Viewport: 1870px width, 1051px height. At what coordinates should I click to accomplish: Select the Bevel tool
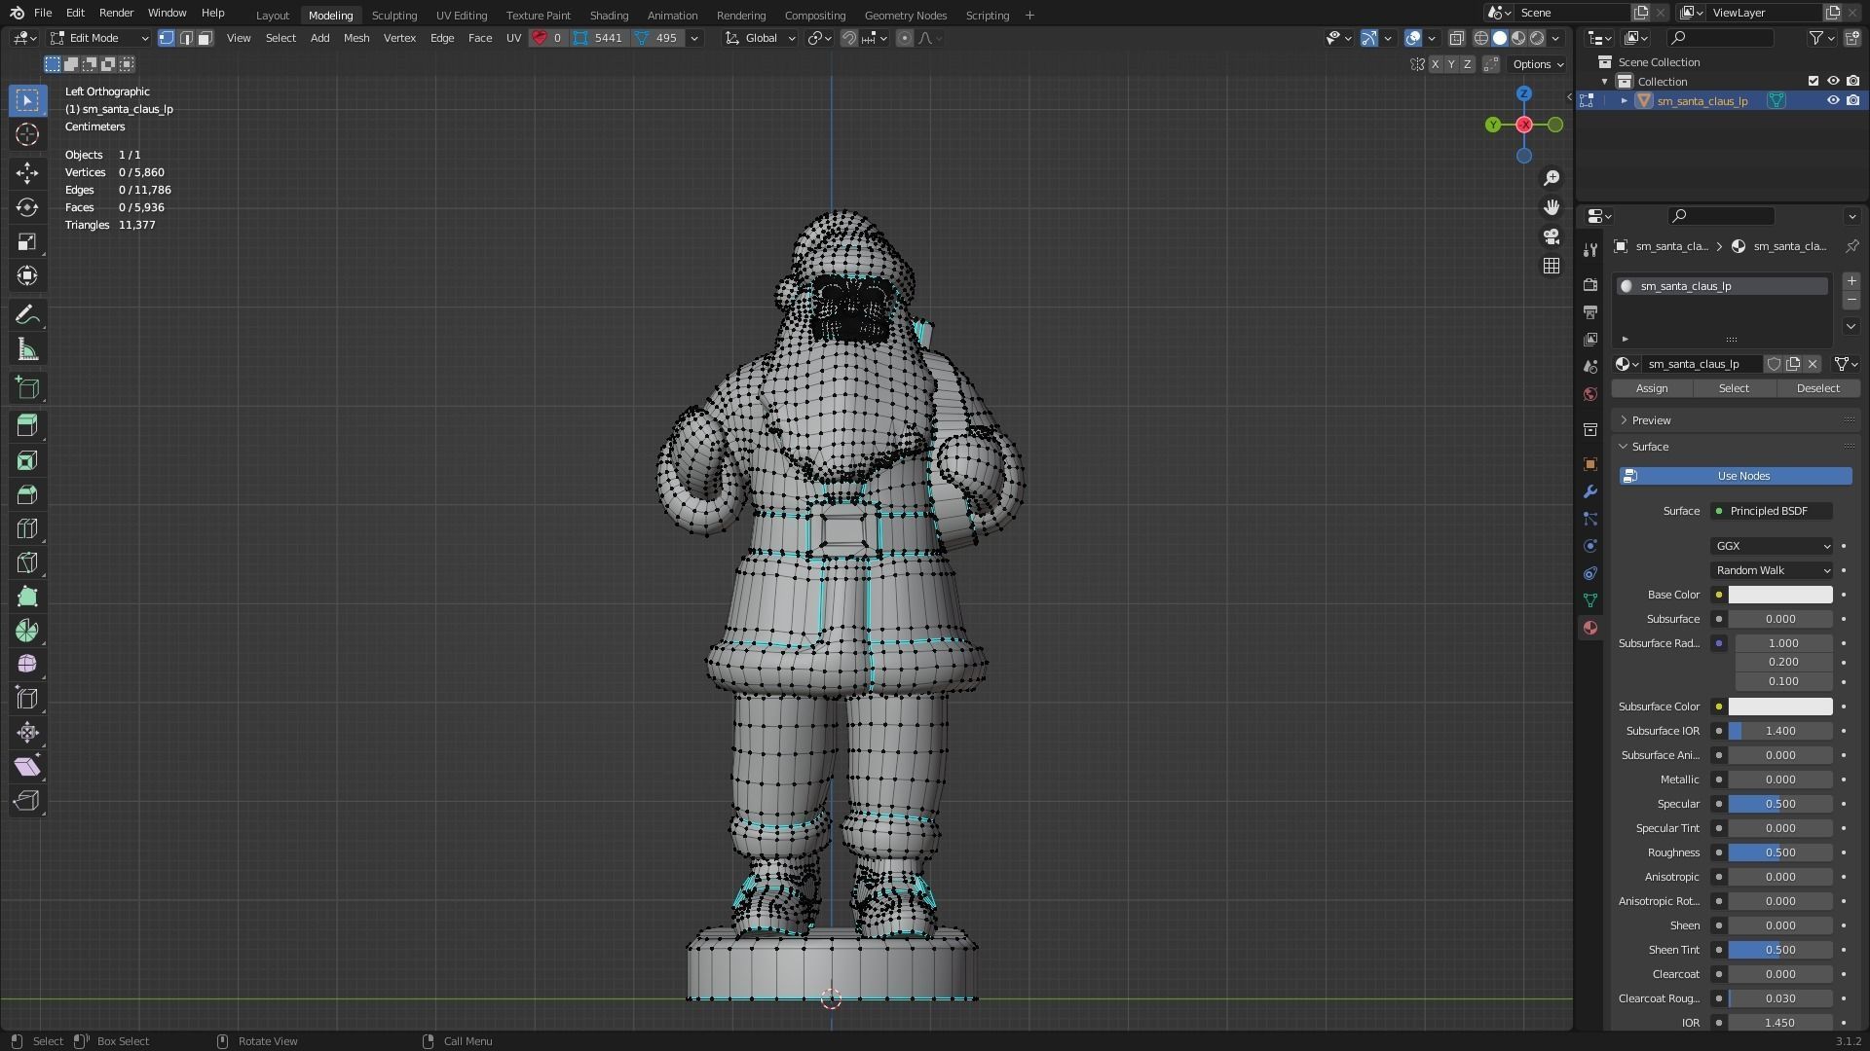tap(27, 494)
